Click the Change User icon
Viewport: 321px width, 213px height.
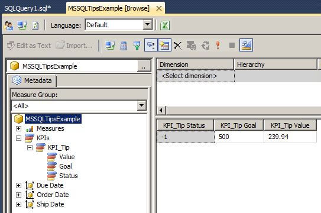[9, 25]
